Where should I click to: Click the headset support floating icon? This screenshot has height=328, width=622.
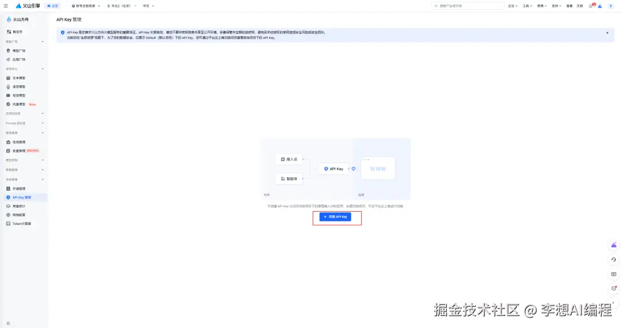pos(614,260)
